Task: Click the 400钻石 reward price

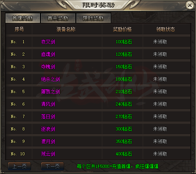Action: click(124, 154)
